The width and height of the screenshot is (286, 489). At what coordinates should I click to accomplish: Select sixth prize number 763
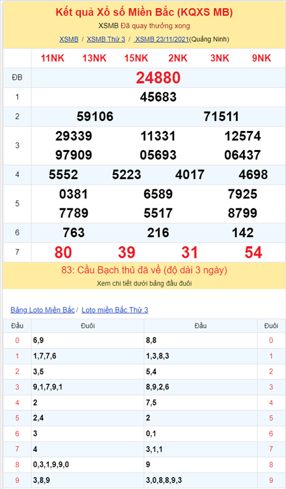[74, 233]
